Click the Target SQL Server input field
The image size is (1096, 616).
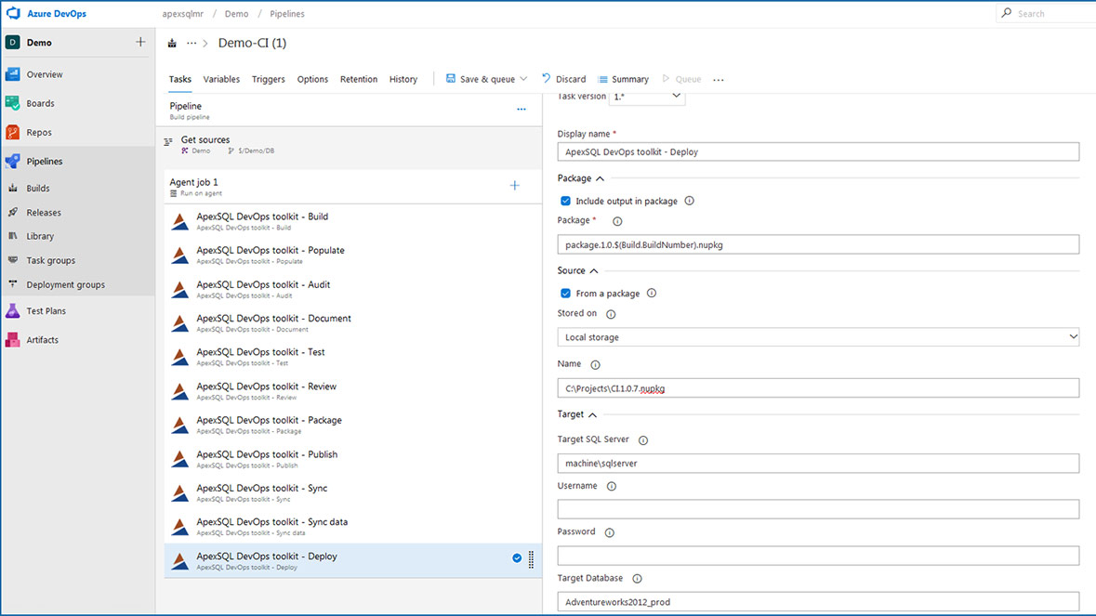[x=818, y=463]
